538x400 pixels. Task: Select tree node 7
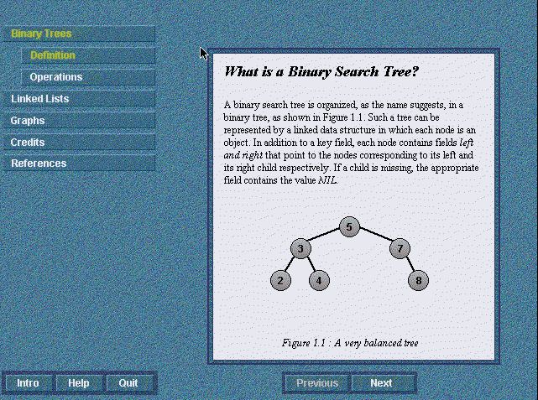tap(400, 248)
